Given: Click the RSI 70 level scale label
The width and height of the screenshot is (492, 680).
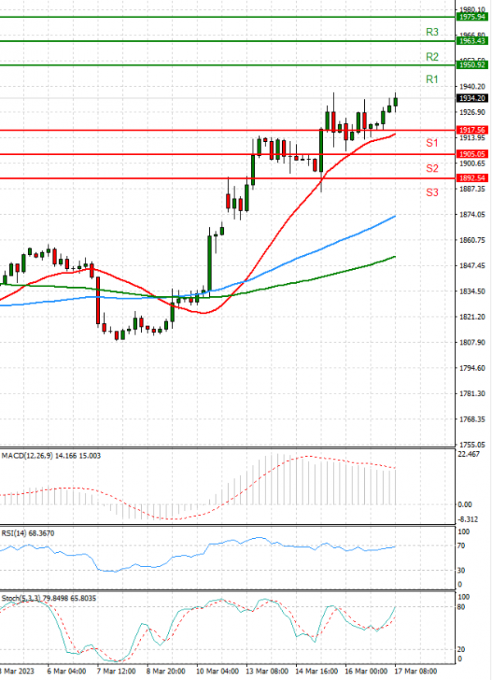Looking at the screenshot, I should [461, 545].
